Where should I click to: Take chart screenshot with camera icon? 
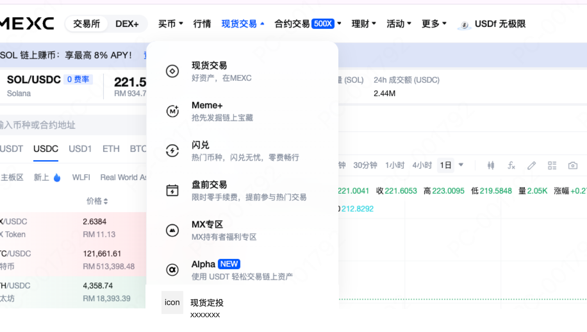point(573,165)
